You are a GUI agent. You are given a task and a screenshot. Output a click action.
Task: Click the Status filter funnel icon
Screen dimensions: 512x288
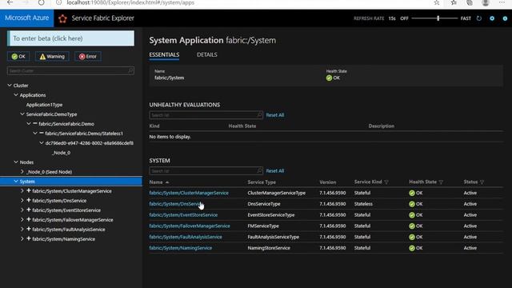tap(482, 182)
